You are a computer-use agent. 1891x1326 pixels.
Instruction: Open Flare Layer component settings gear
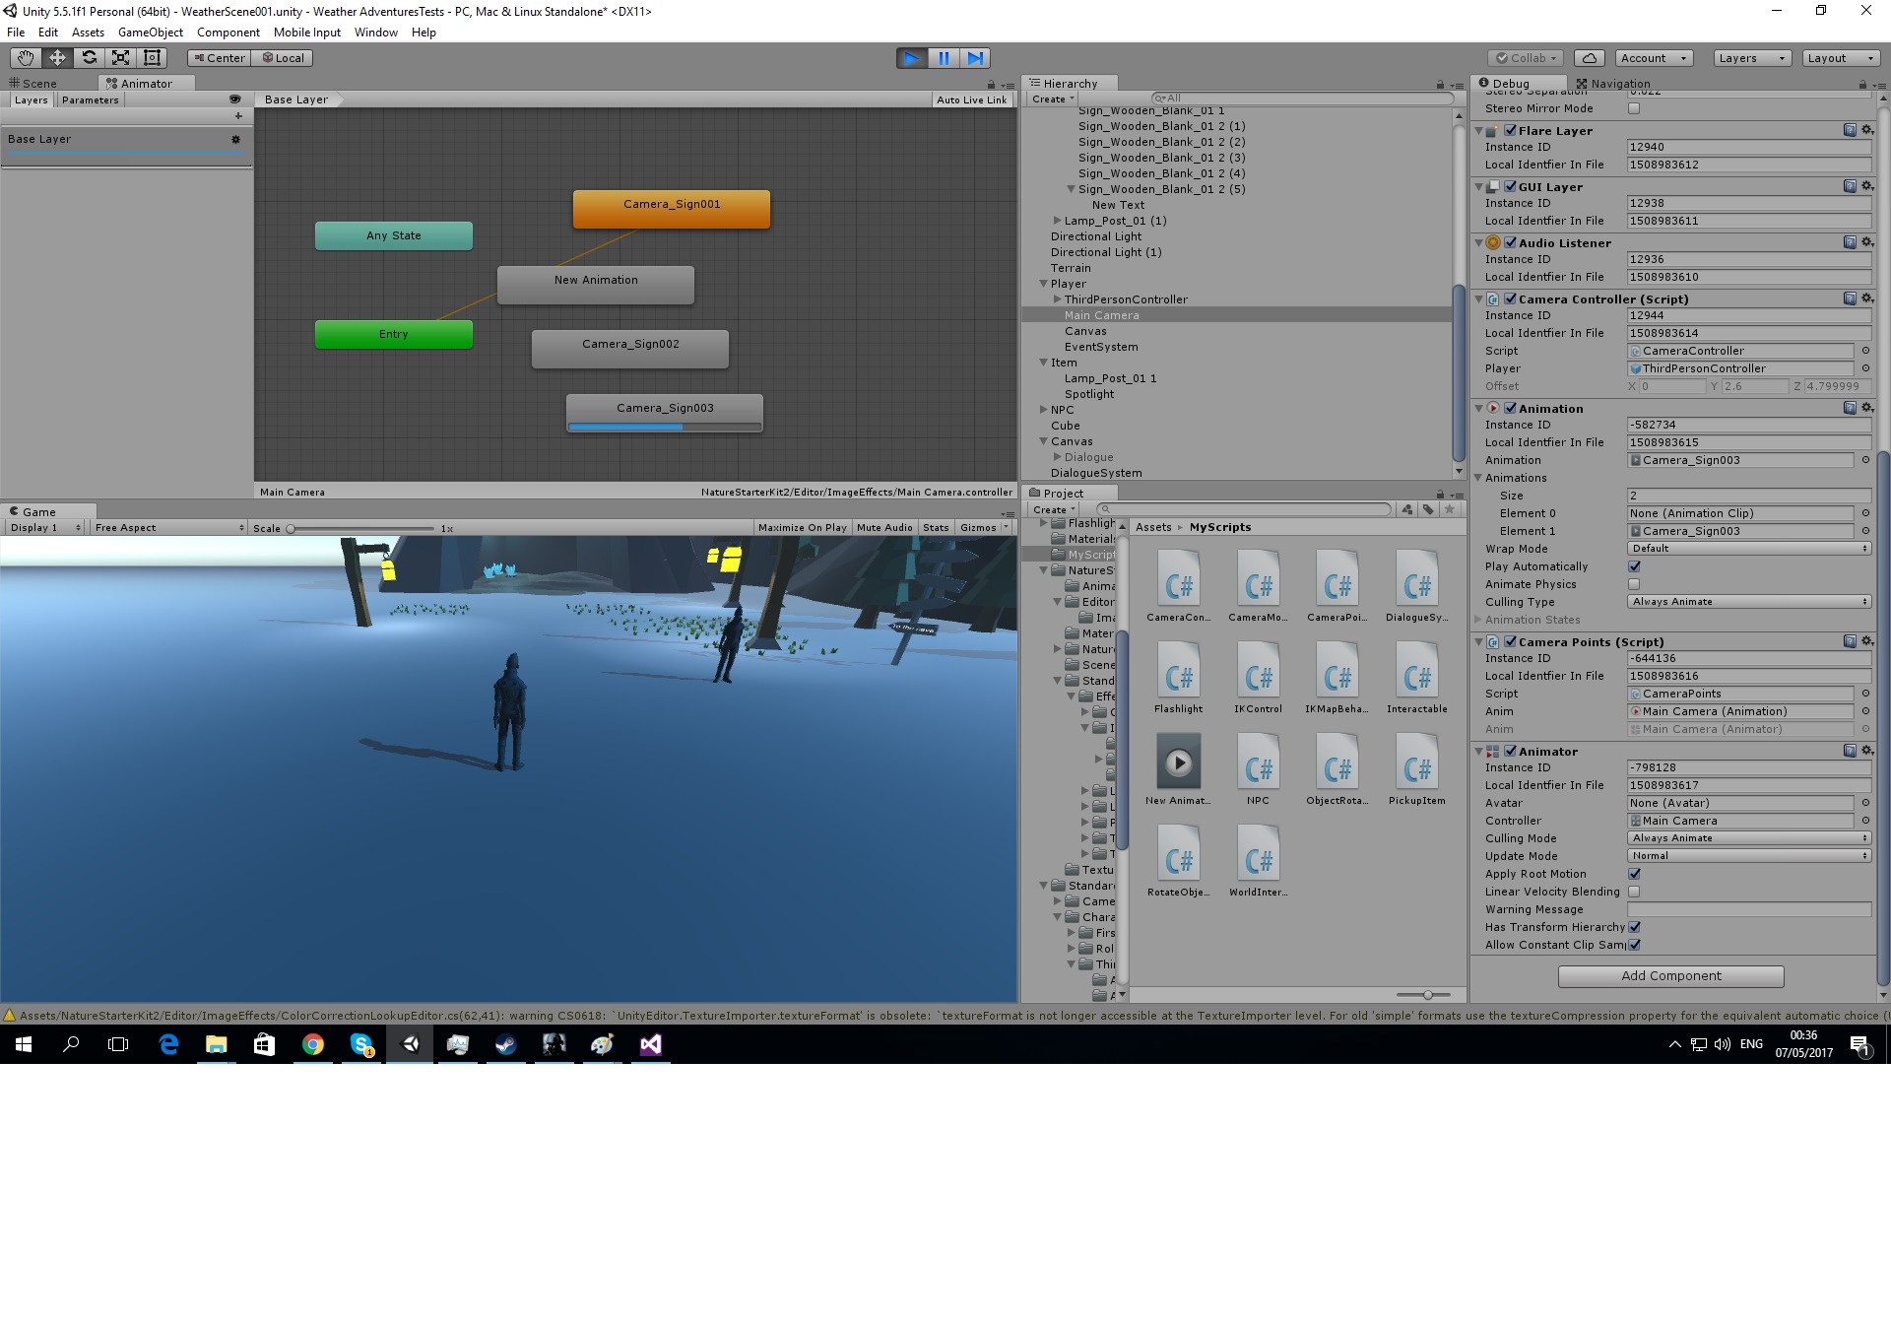pyautogui.click(x=1866, y=130)
